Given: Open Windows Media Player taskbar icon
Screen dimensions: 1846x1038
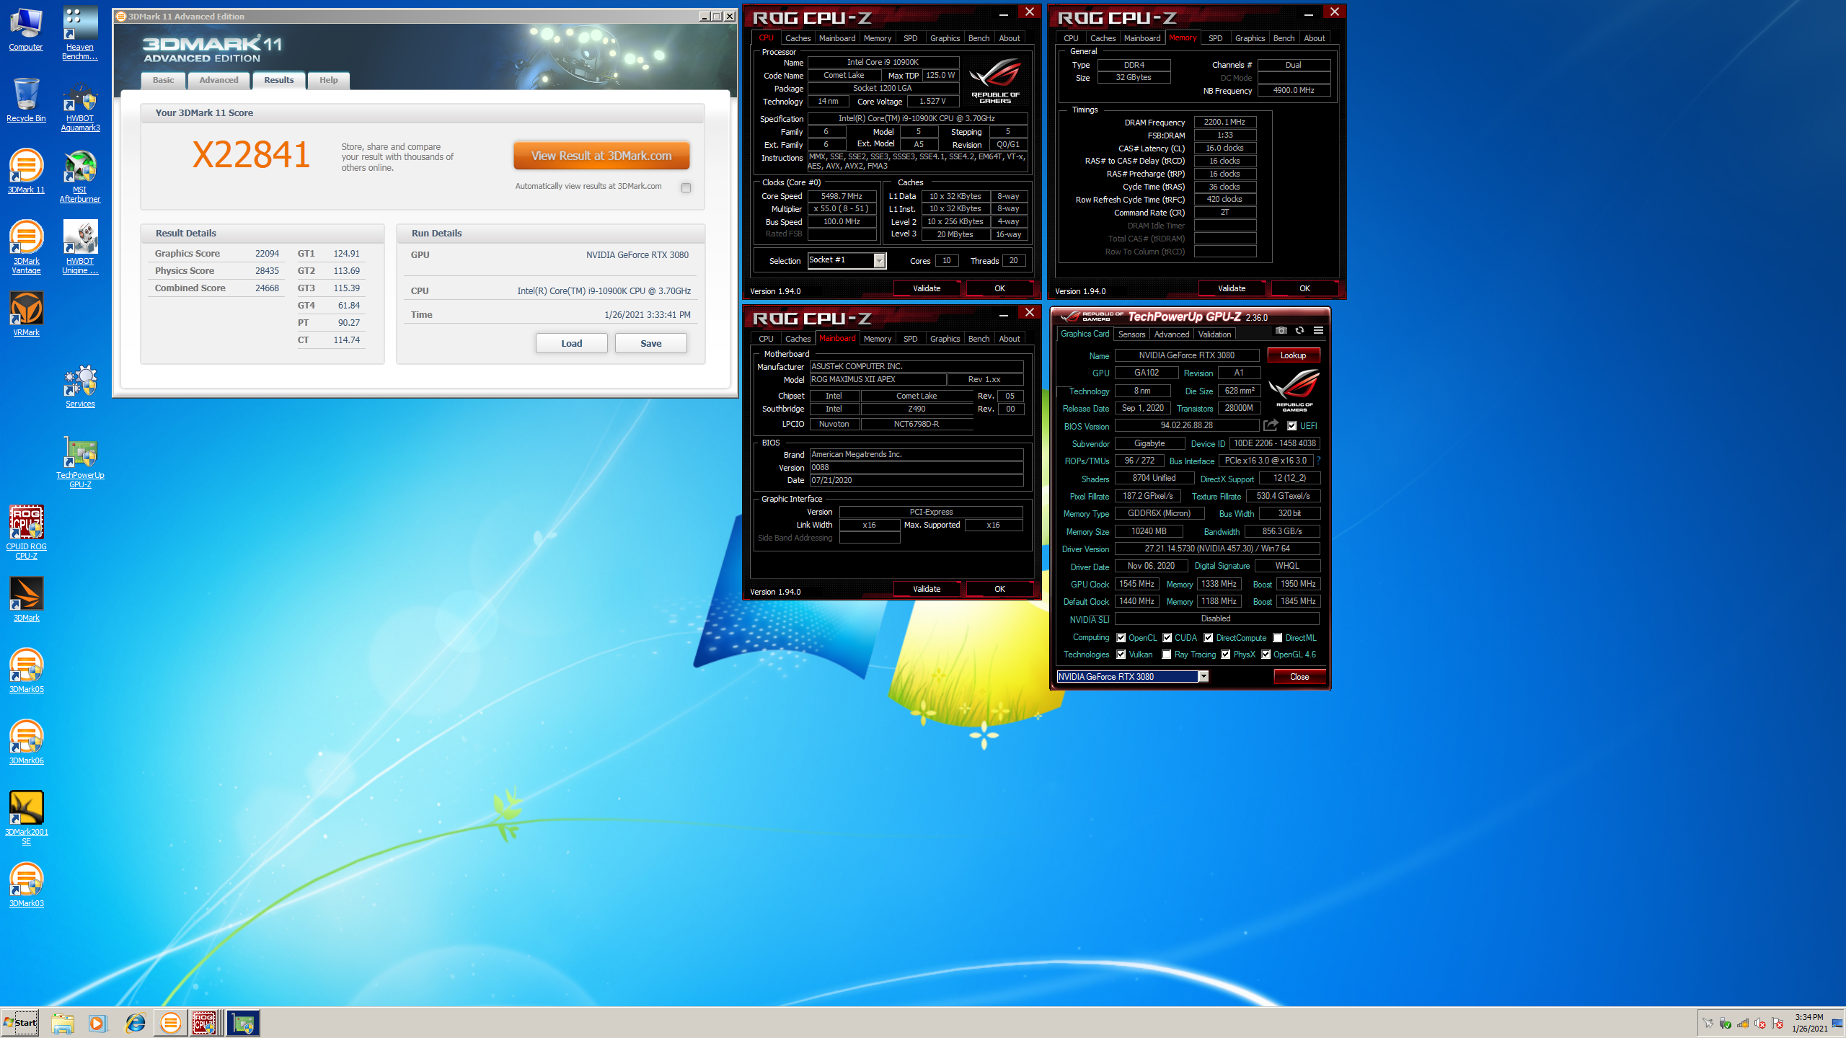Looking at the screenshot, I should point(98,1023).
